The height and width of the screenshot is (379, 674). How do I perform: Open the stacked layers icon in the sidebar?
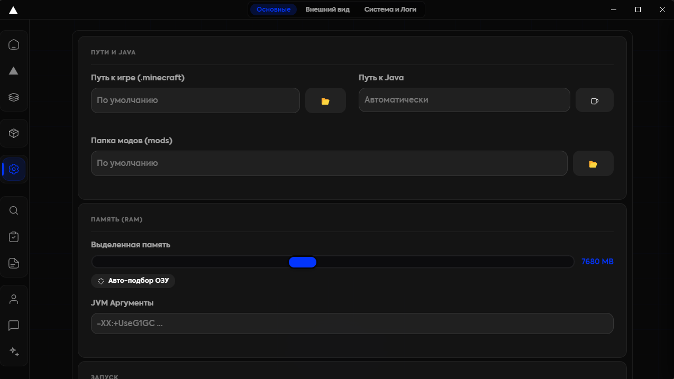point(14,97)
